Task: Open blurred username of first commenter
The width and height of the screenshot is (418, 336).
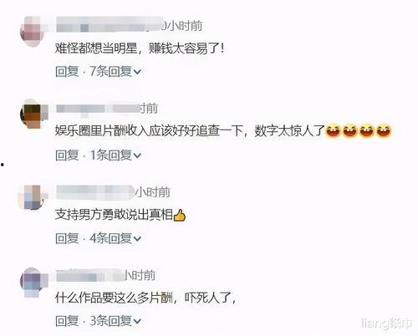Action: pyautogui.click(x=110, y=25)
